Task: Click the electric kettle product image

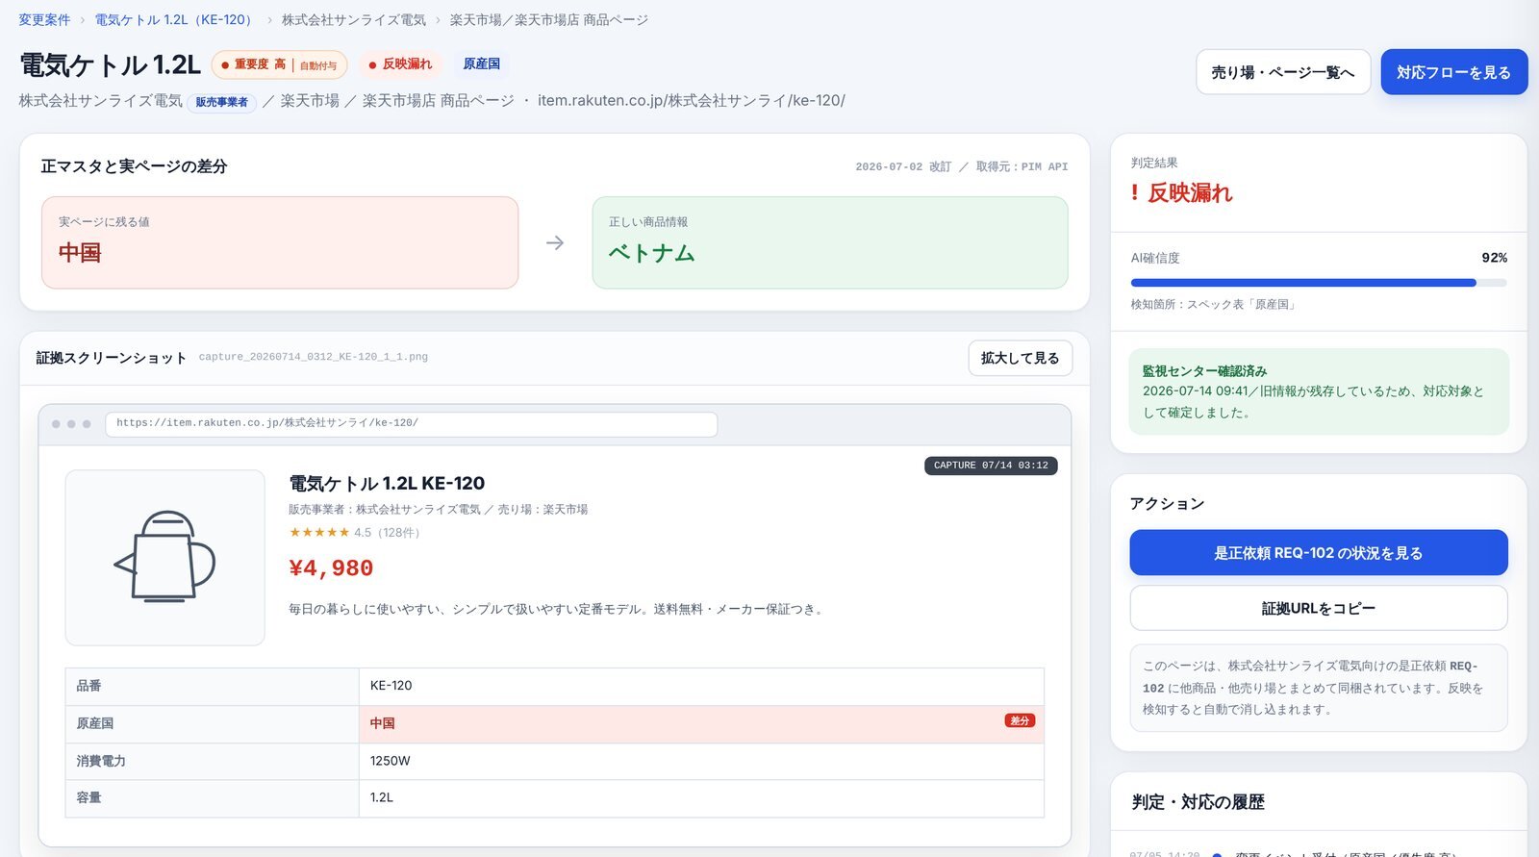Action: pyautogui.click(x=164, y=557)
